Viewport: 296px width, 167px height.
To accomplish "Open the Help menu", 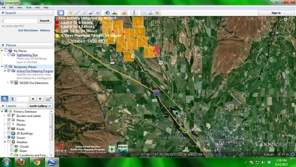I will [x=46, y=7].
